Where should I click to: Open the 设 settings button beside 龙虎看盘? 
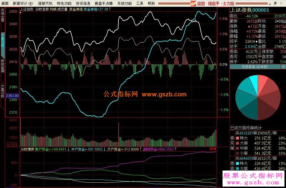click(x=283, y=67)
